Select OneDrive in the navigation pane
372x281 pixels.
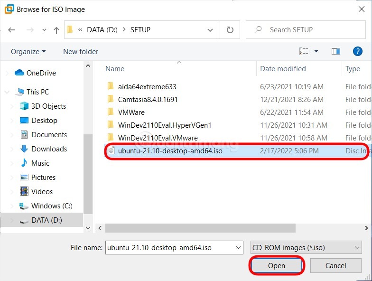pyautogui.click(x=41, y=73)
